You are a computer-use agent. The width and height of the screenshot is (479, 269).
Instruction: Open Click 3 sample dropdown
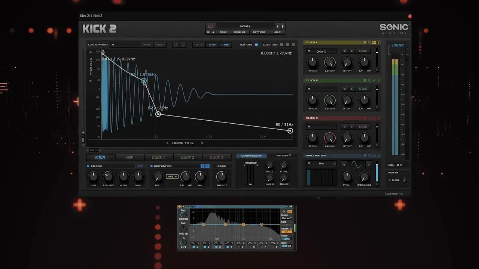pyautogui.click(x=321, y=127)
